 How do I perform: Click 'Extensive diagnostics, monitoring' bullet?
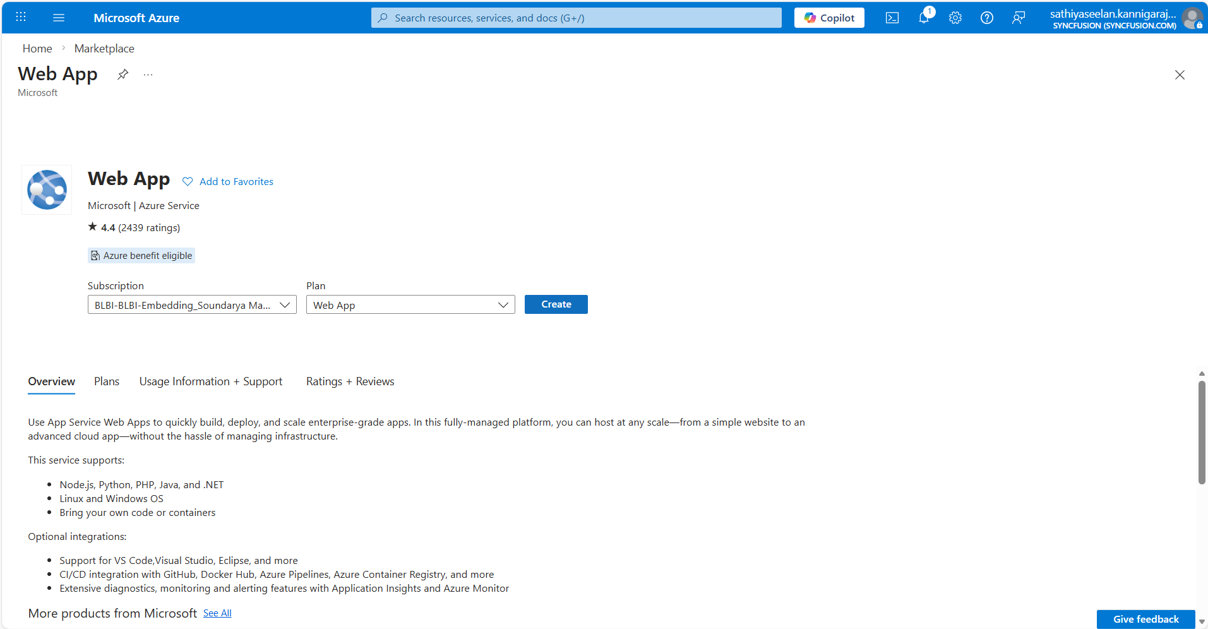pos(284,589)
